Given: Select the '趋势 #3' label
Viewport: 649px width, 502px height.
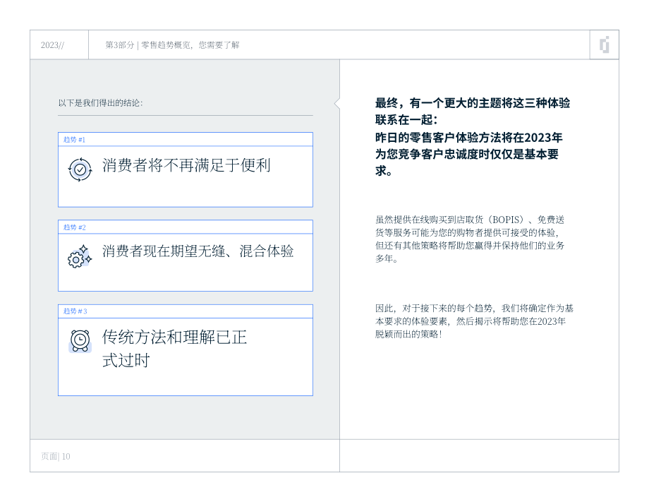Looking at the screenshot, I should pyautogui.click(x=75, y=311).
